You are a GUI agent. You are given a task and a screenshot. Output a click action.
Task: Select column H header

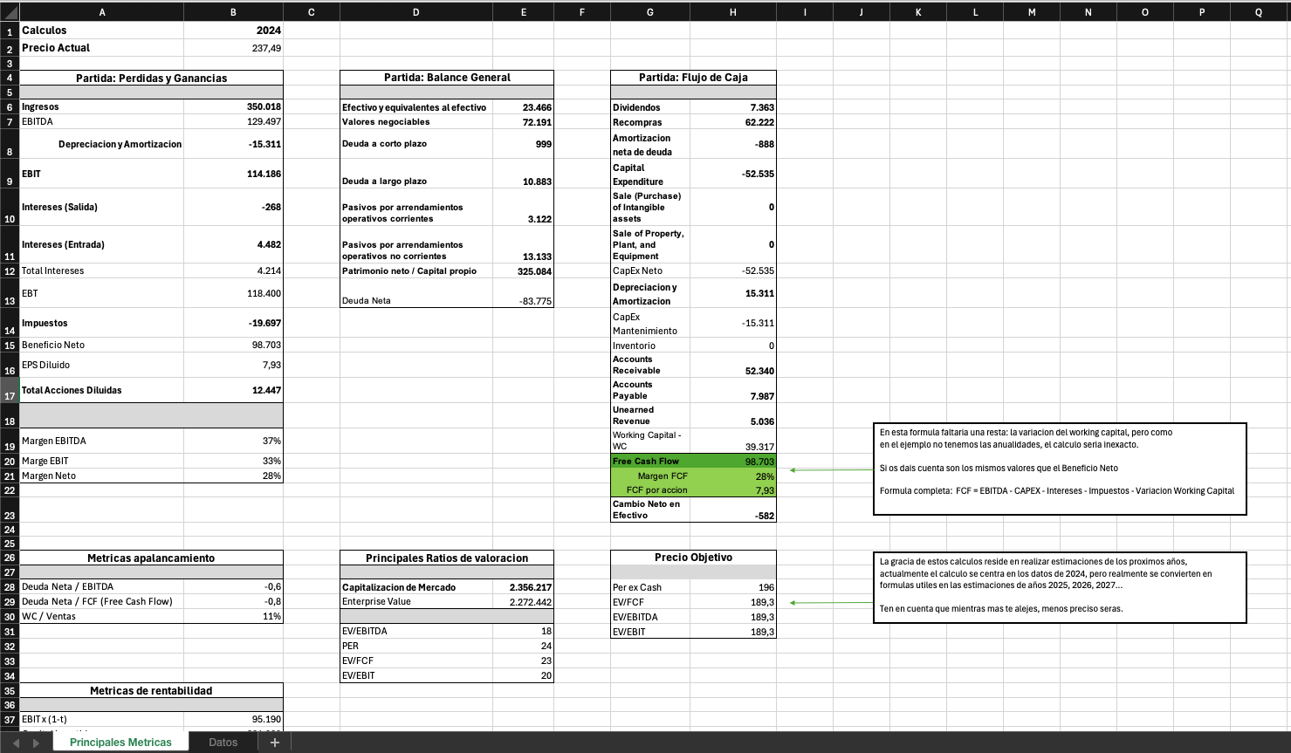[732, 12]
